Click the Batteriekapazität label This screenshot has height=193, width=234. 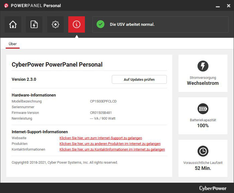203,120
